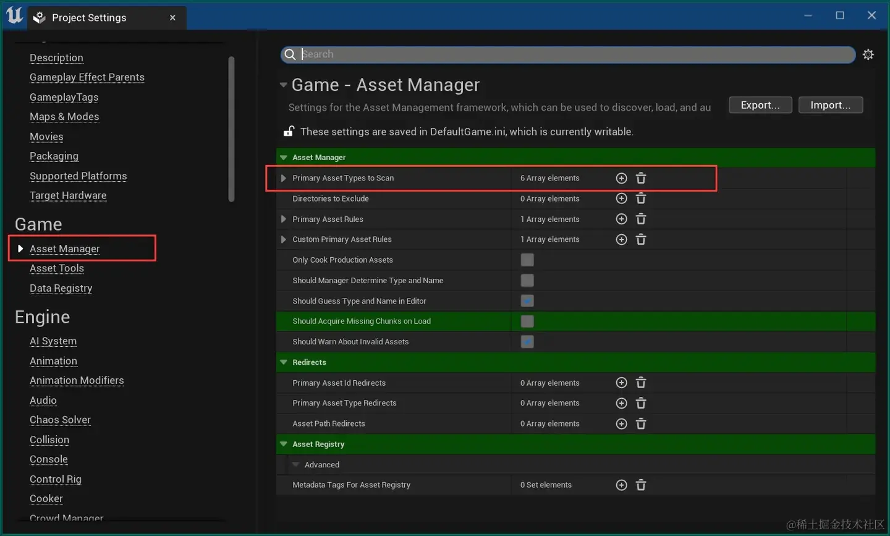Collapse the Game - Asset Manager heading
This screenshot has height=536, width=890.
point(283,85)
